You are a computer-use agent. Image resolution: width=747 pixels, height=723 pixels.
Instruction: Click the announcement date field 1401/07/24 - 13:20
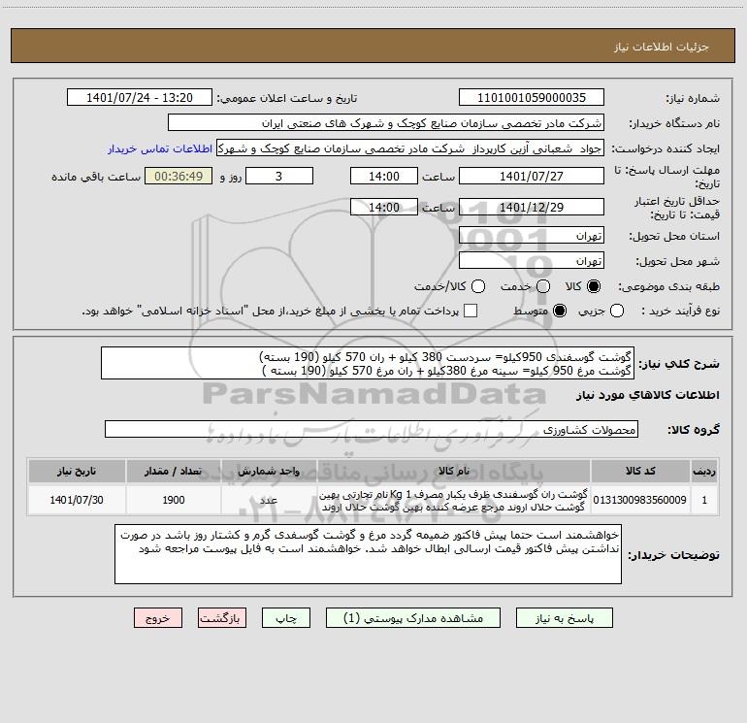[x=140, y=98]
